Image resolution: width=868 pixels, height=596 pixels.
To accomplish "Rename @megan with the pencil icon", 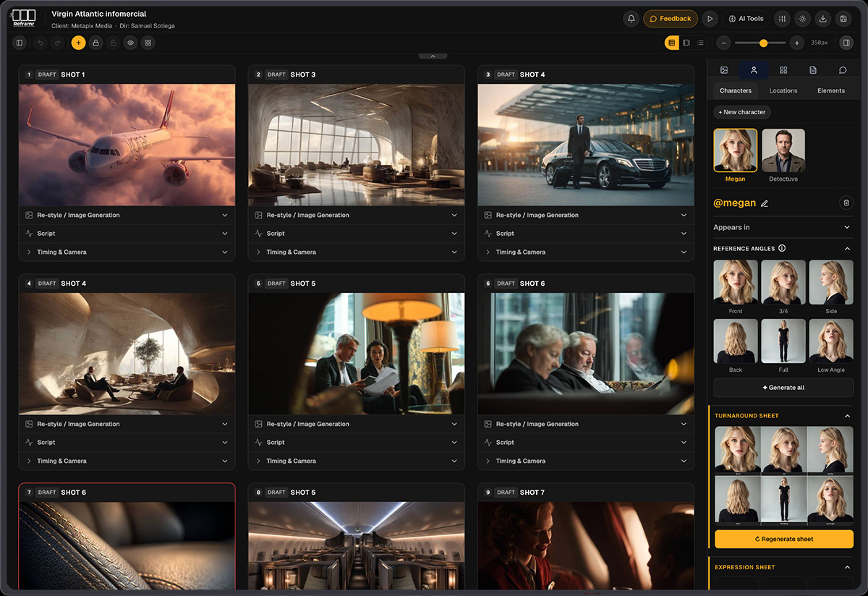I will coord(765,203).
